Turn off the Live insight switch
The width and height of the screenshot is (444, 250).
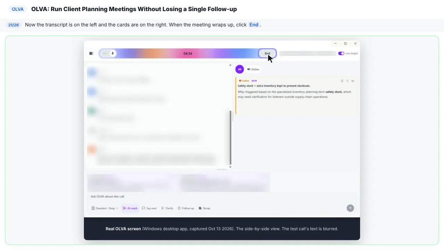341,53
